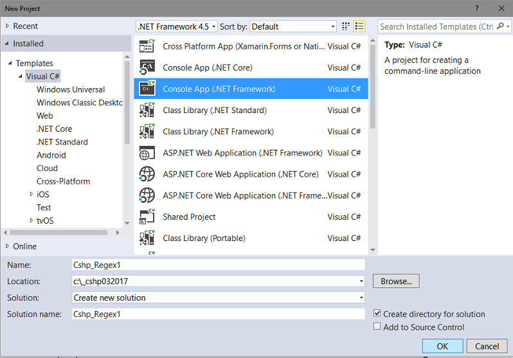Click the ASP.NET Core Web Application (.NET Core) icon
This screenshot has height=358, width=513.
tap(147, 174)
